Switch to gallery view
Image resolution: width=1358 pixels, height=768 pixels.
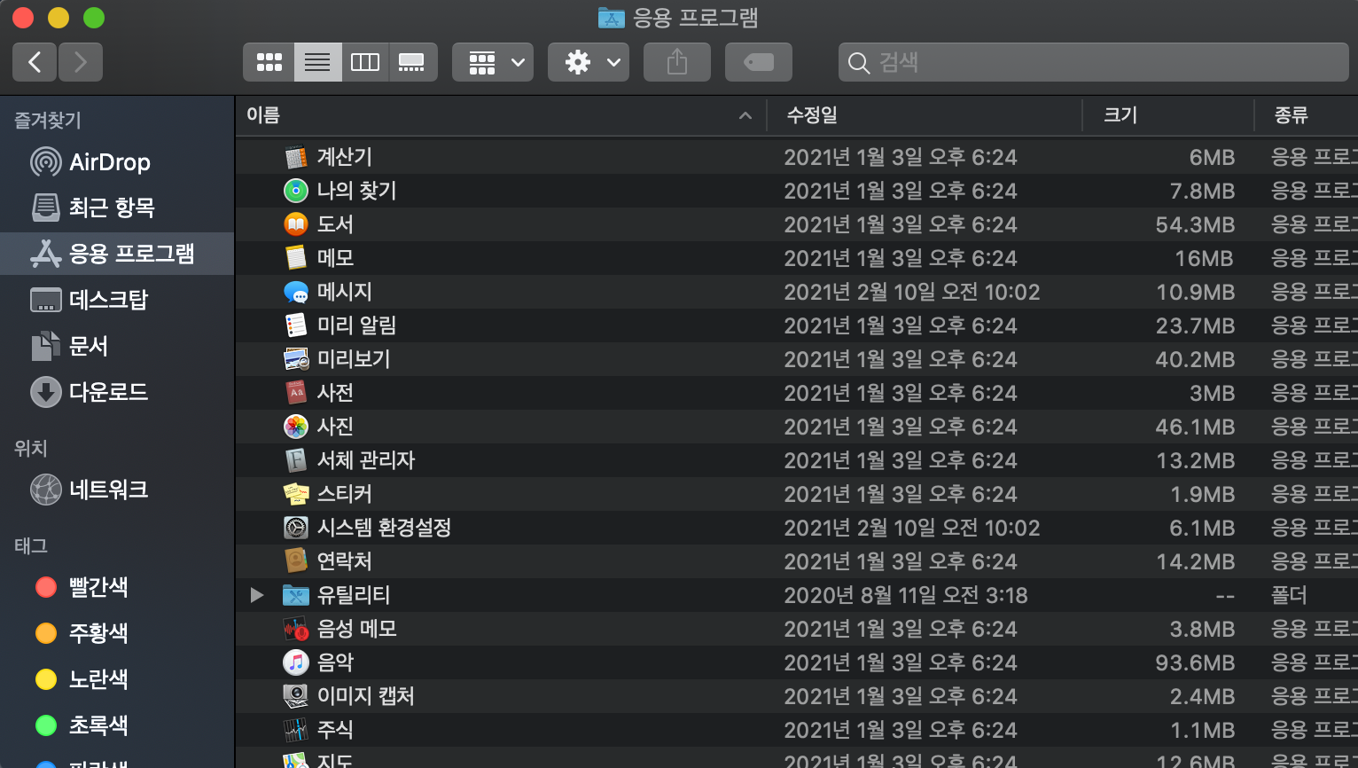click(x=413, y=62)
